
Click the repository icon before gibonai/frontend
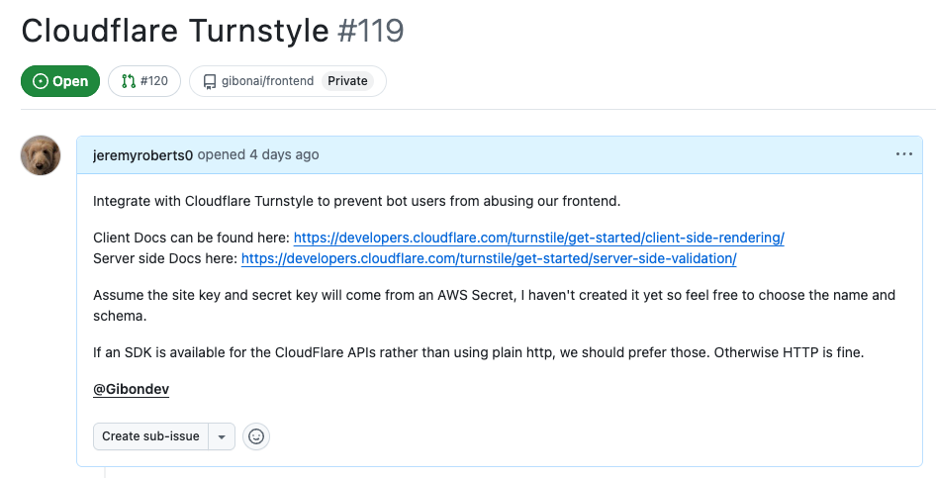[210, 82]
